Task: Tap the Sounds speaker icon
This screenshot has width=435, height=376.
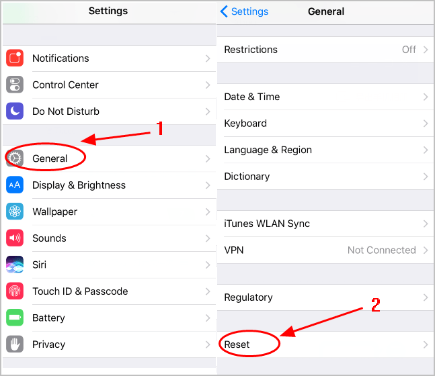Action: click(x=15, y=238)
